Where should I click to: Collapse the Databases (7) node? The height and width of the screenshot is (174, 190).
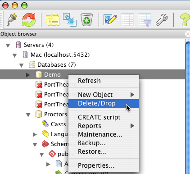21,65
